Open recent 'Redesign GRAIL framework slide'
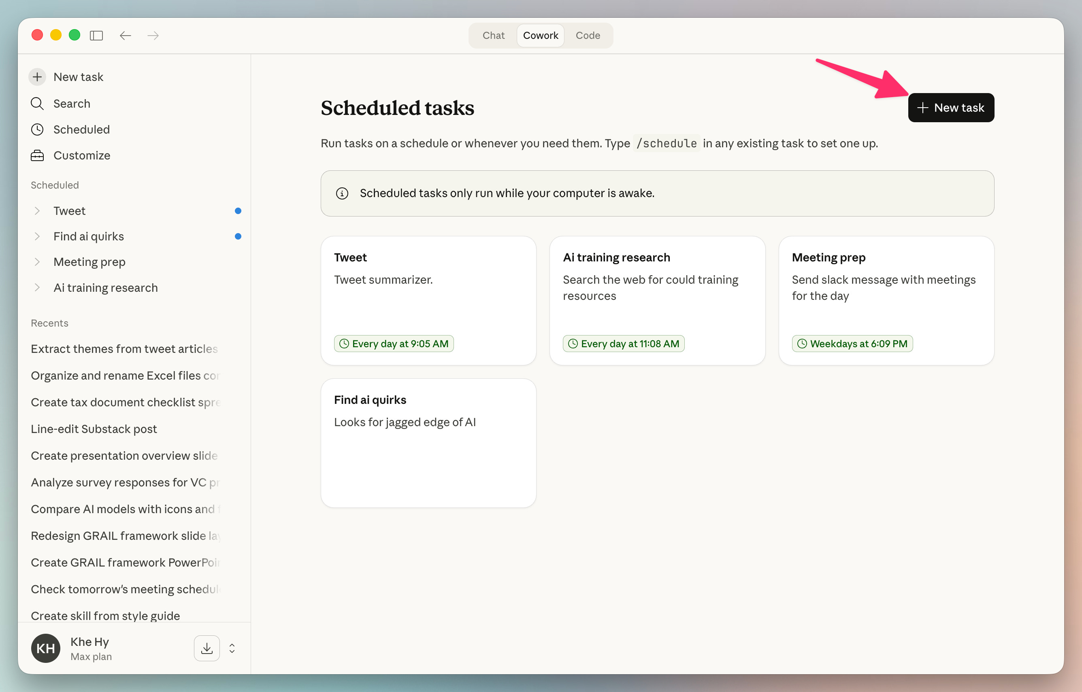This screenshot has width=1082, height=692. 125,536
